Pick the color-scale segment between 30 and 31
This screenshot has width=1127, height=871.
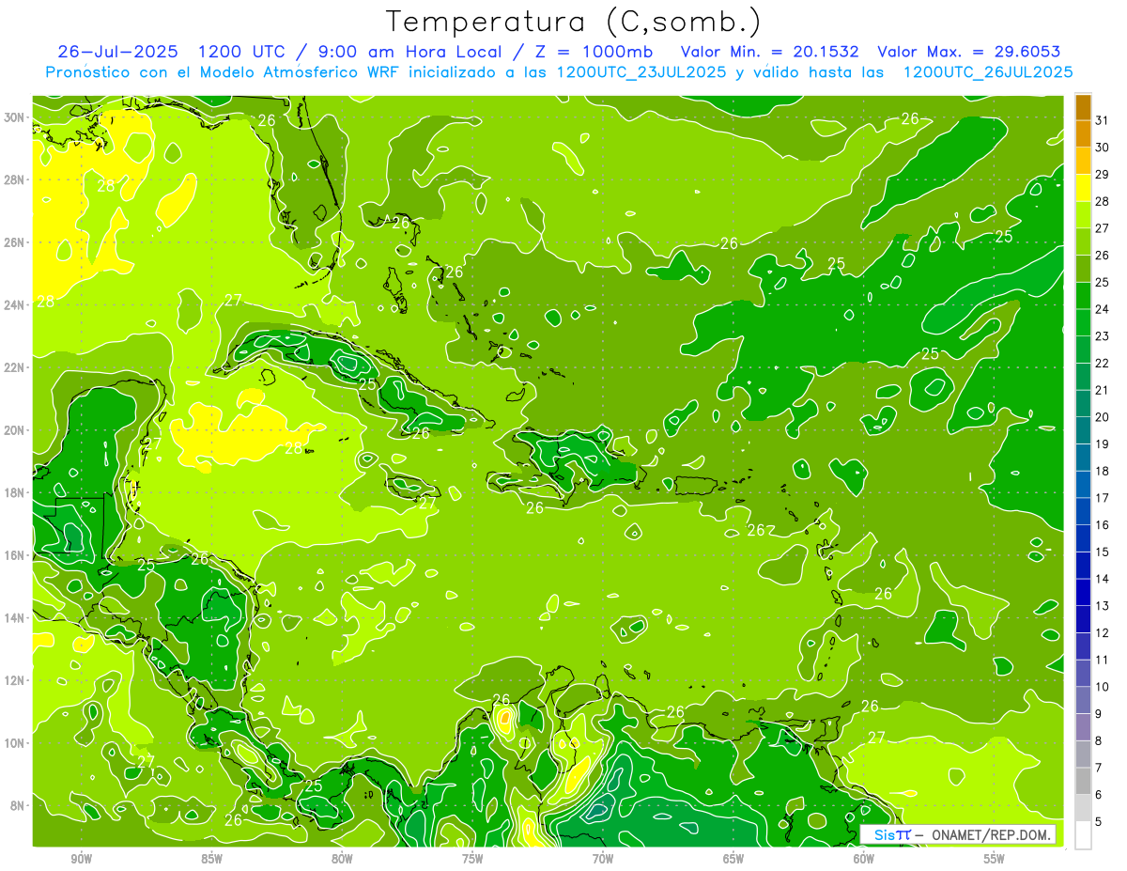(x=1083, y=133)
